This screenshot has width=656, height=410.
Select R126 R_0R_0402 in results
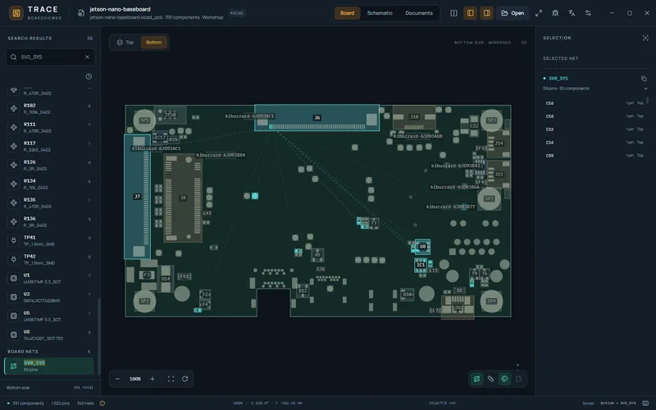[50, 165]
